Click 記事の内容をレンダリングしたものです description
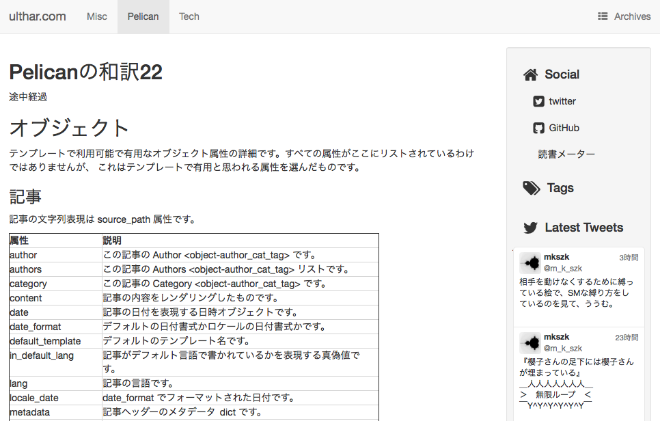 pyautogui.click(x=240, y=298)
